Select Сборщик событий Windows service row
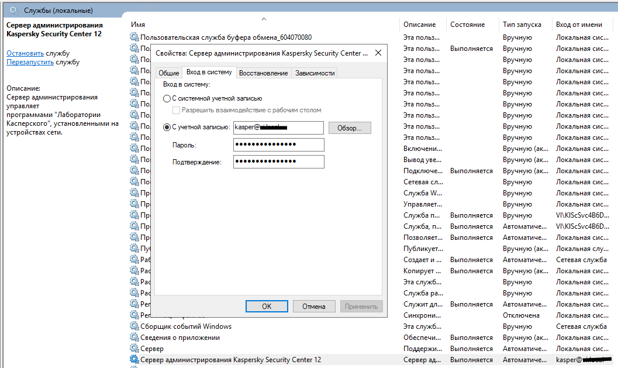 tap(371, 326)
